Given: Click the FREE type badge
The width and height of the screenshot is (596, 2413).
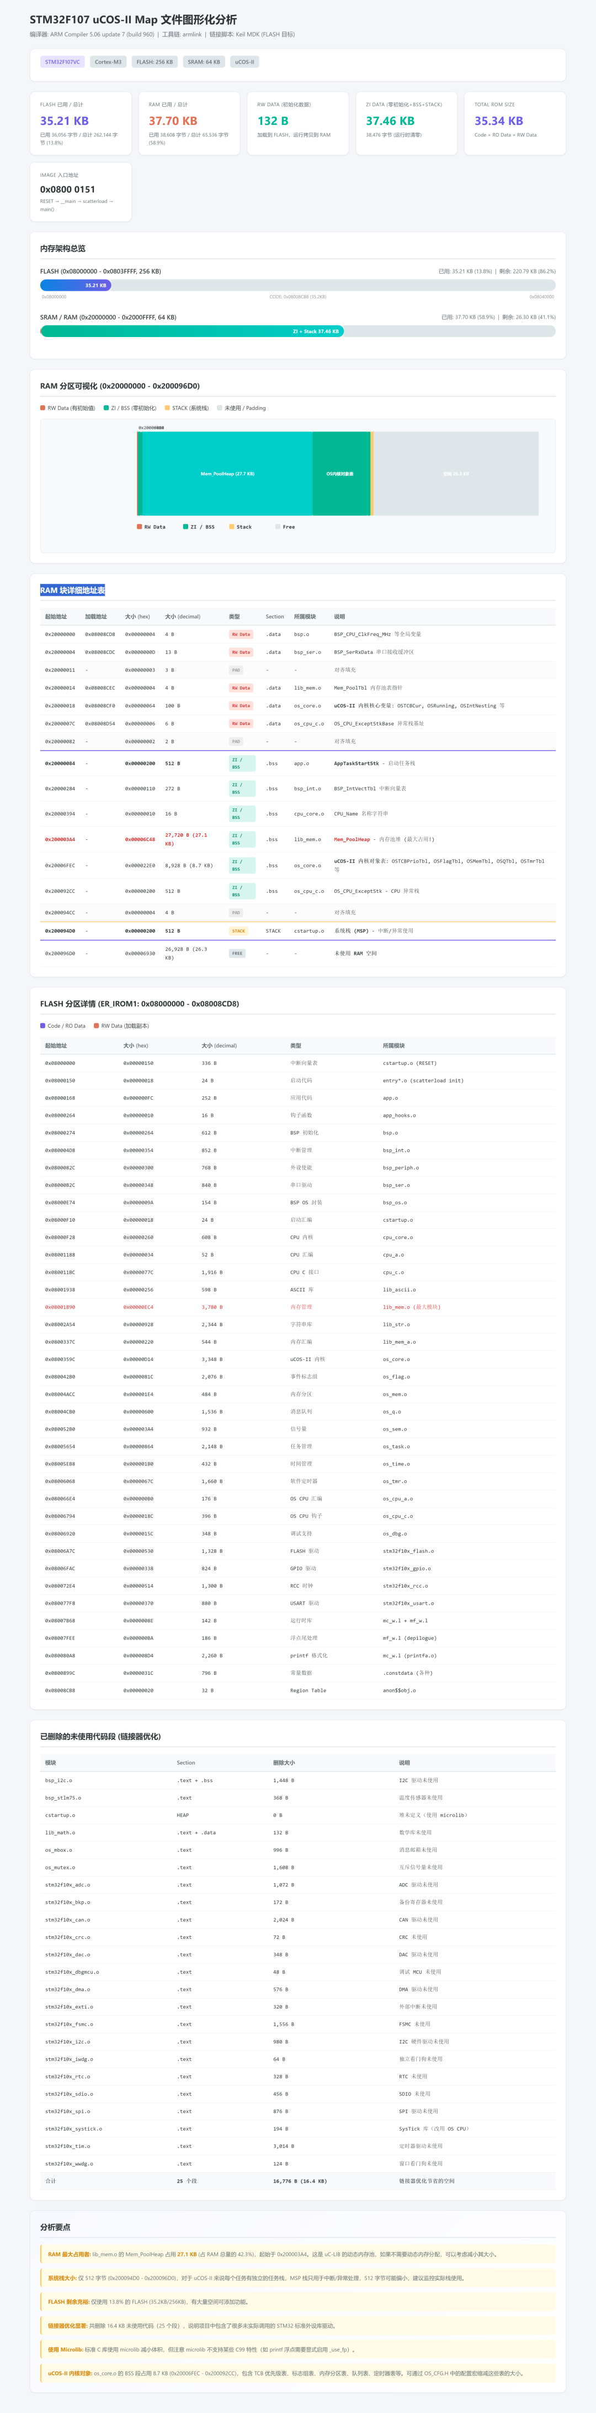Looking at the screenshot, I should coord(238,954).
